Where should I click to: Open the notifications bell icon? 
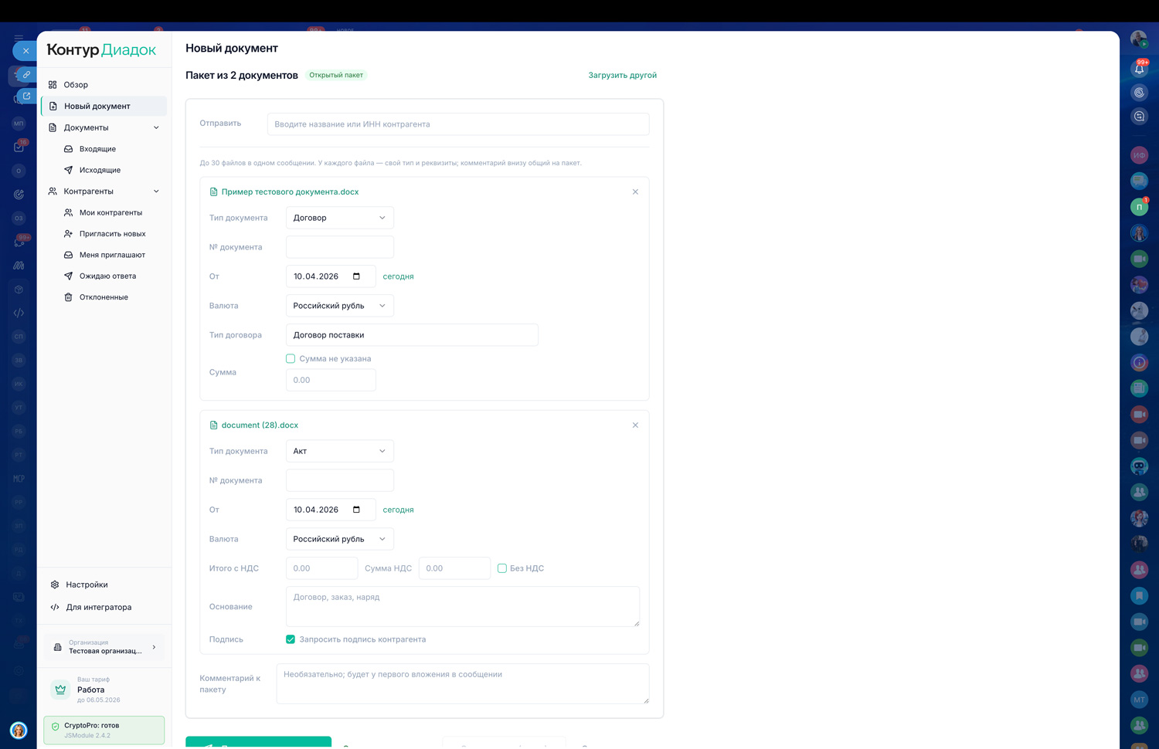point(1139,69)
